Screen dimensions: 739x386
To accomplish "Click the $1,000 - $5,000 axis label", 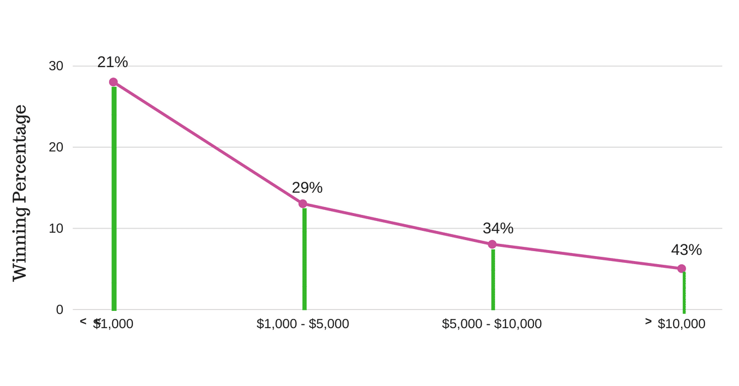I will 302,324.
